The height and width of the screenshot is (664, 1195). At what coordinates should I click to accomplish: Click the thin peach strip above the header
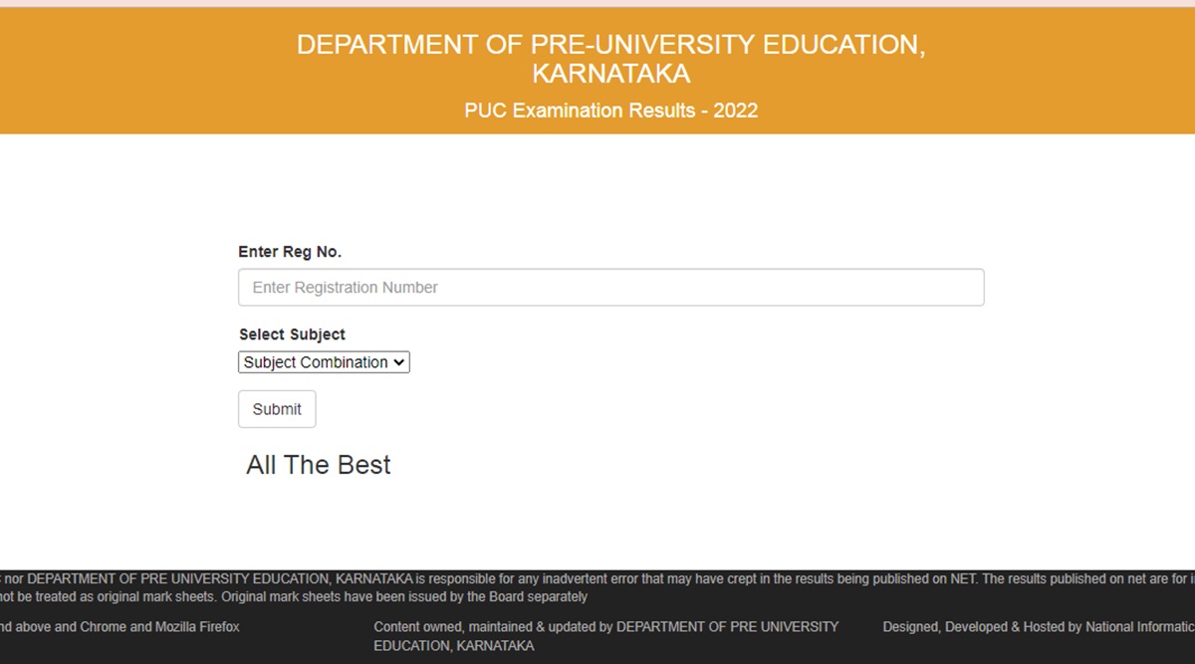point(597,3)
